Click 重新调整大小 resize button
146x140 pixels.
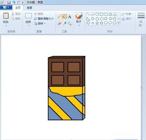tap(44, 19)
